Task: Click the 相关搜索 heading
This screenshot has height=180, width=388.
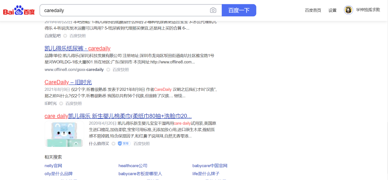Action: pyautogui.click(x=53, y=157)
